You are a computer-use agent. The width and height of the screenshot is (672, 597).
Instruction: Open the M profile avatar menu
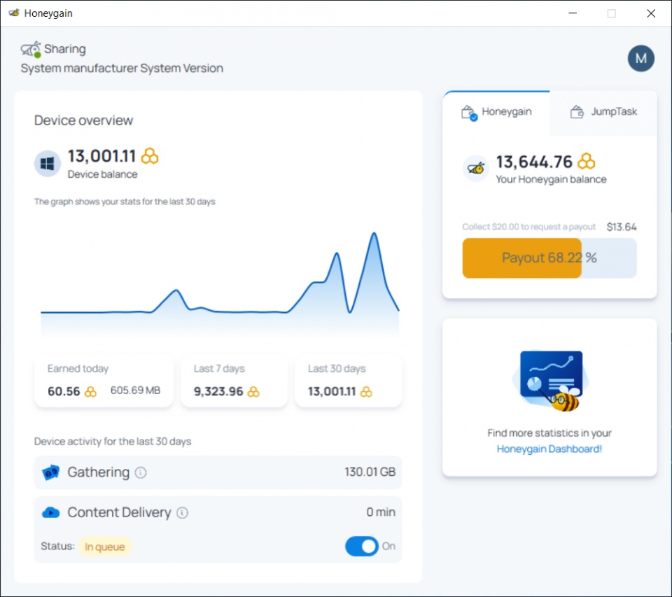640,58
